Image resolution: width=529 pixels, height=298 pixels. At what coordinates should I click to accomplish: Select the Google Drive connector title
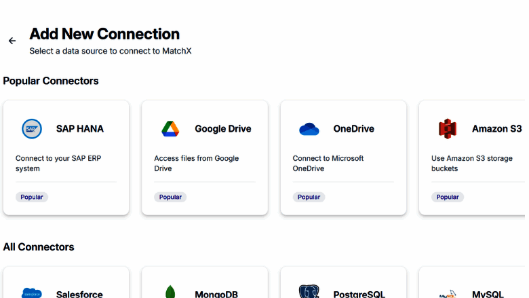222,128
